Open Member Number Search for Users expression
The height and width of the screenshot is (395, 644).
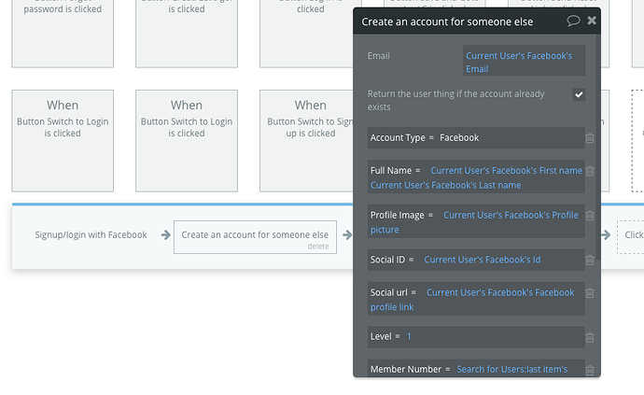point(512,369)
